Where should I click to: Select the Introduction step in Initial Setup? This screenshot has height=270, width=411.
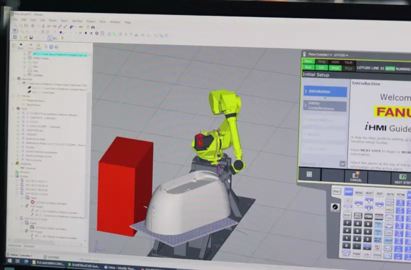coord(325,91)
